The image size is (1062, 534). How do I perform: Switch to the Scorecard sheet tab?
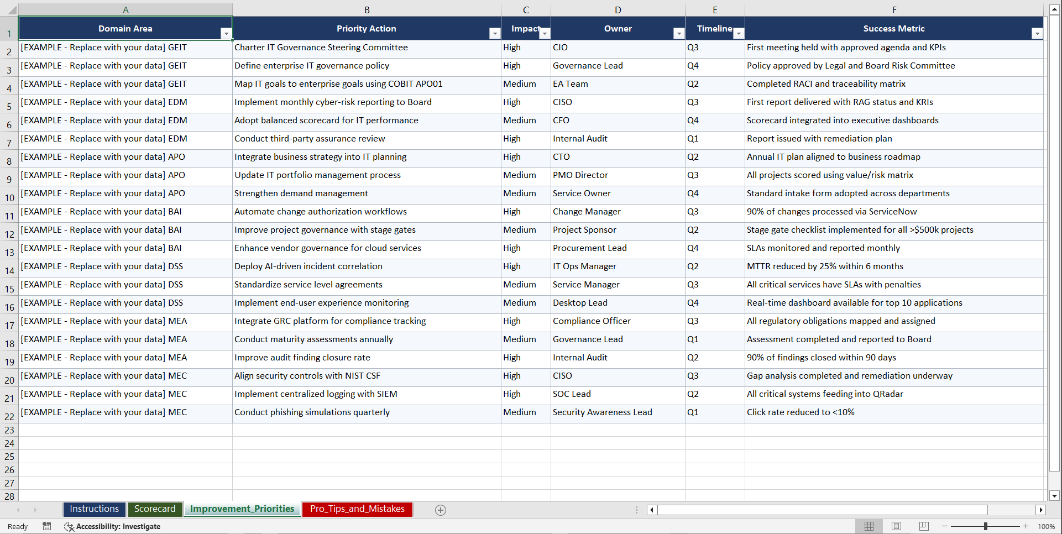point(155,509)
